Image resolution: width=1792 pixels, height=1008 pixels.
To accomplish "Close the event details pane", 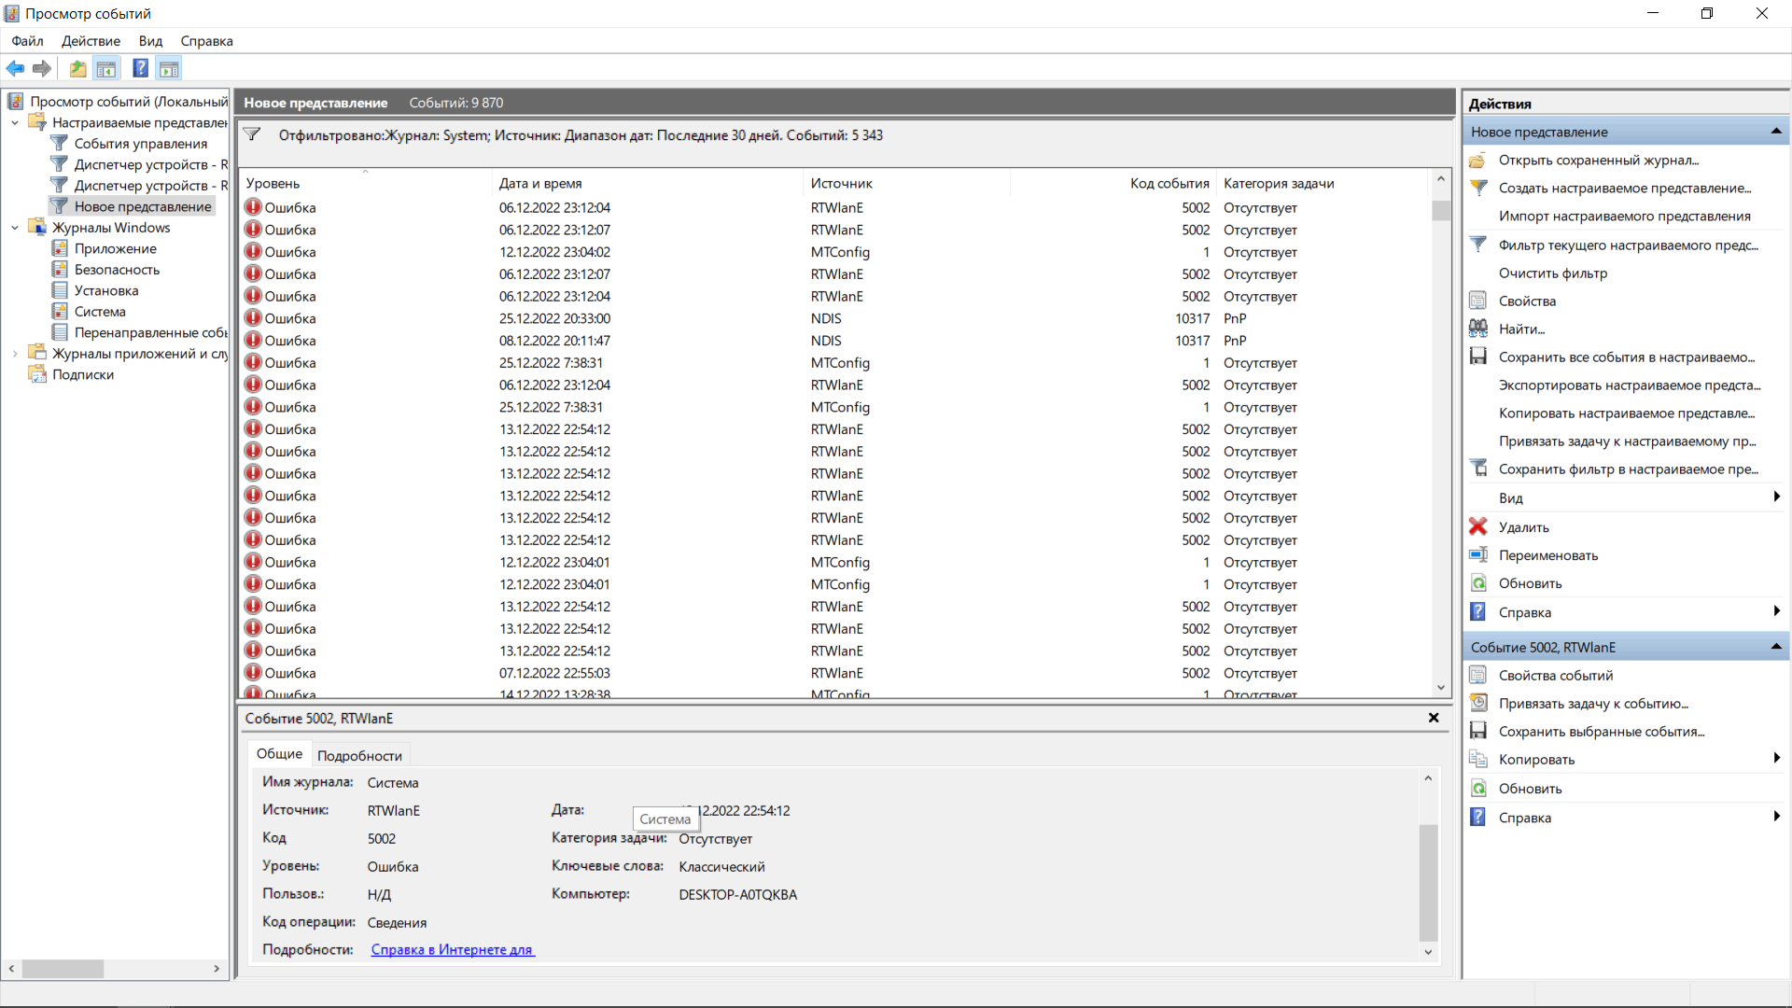I will [1434, 718].
